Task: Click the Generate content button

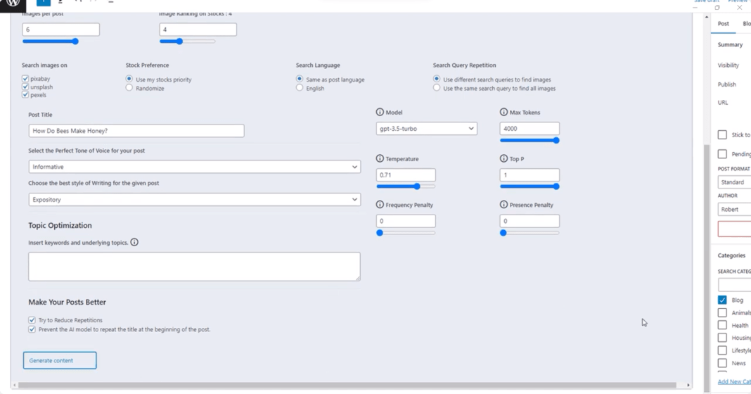Action: click(x=60, y=360)
